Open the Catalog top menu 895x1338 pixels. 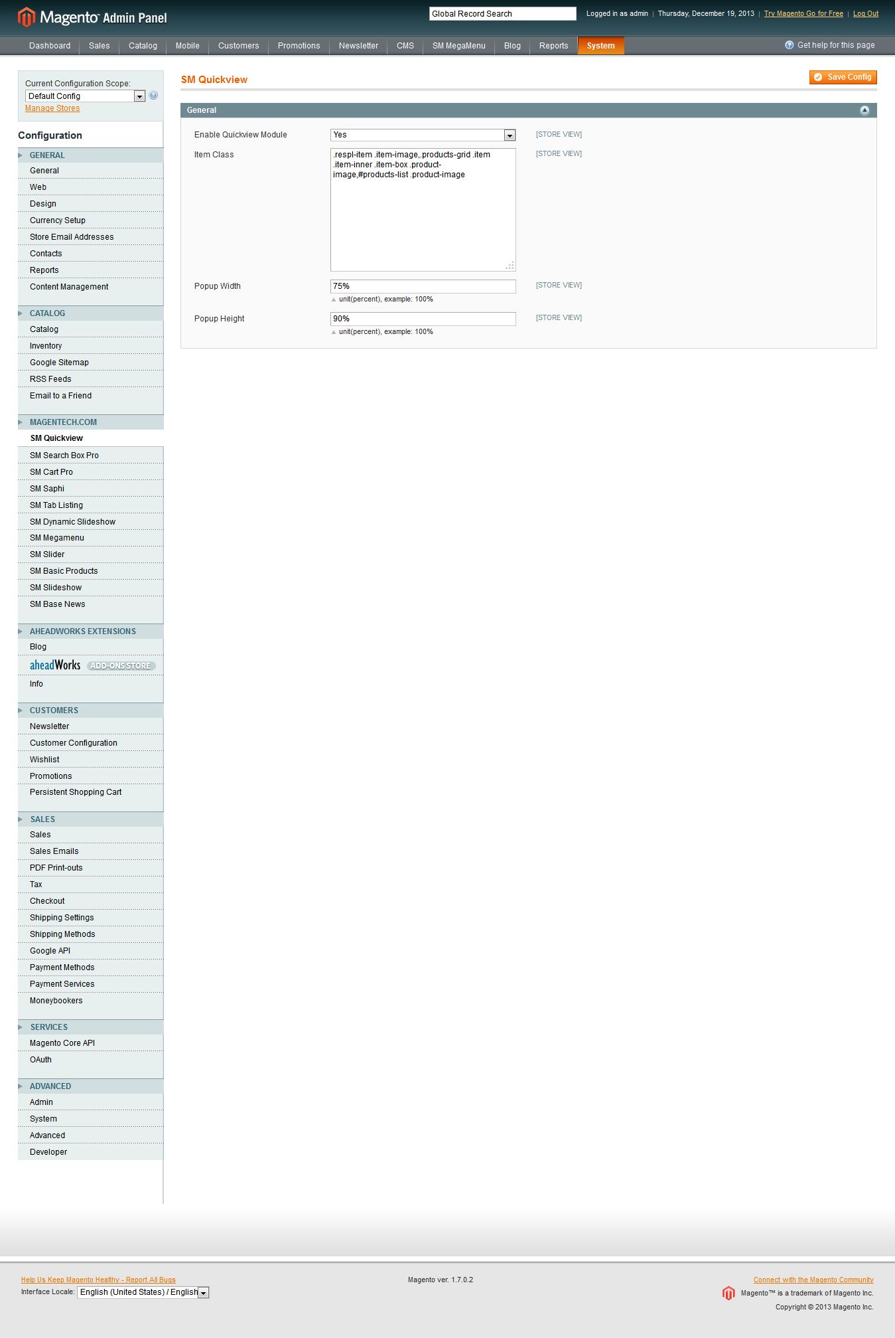[x=143, y=46]
